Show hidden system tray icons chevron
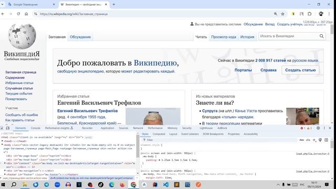The width and height of the screenshot is (336, 189). [278, 184]
